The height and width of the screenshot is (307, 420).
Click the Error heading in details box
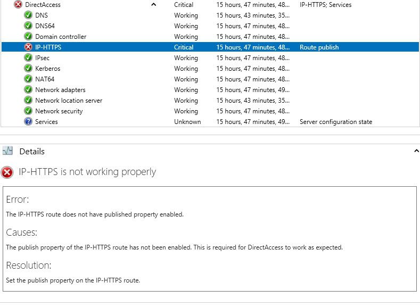(x=18, y=200)
